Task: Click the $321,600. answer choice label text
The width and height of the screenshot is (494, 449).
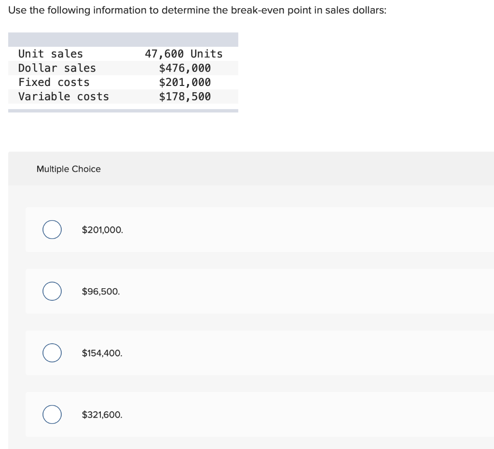Action: point(102,415)
